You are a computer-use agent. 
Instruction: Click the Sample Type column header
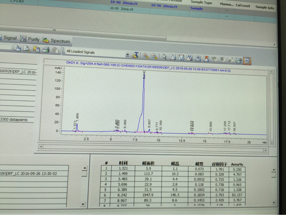click(201, 2)
